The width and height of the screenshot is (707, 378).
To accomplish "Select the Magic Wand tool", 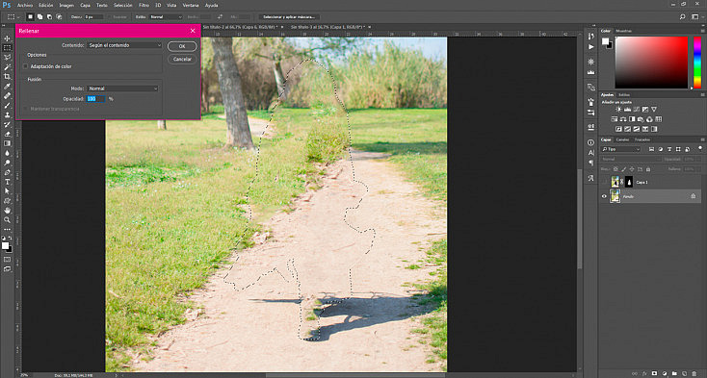I will point(7,67).
